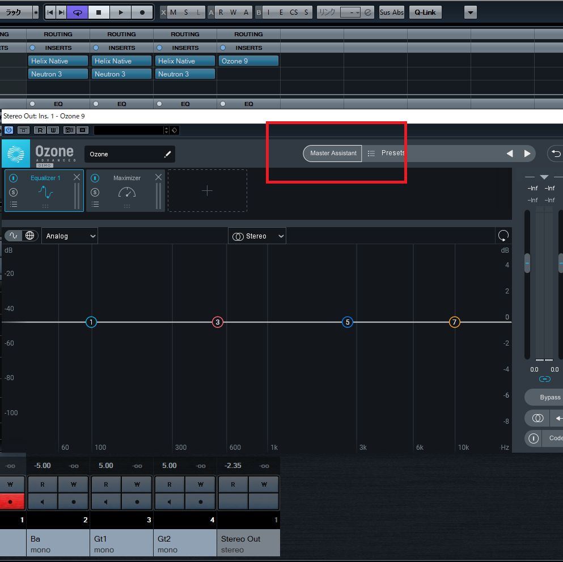
Task: Toggle power on the Equalizer 1 module
Action: point(13,178)
